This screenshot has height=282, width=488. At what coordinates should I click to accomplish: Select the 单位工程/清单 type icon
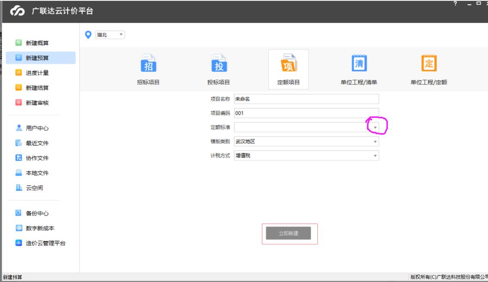359,63
